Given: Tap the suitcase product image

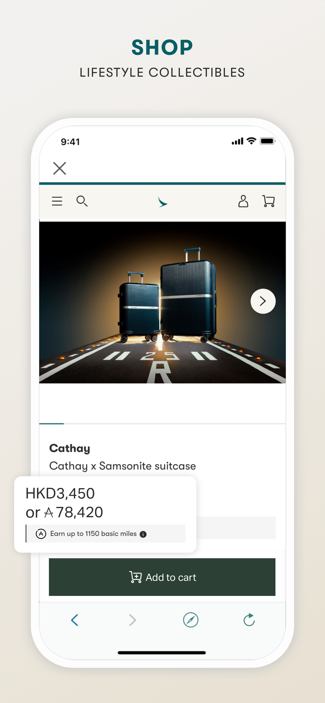Looking at the screenshot, I should point(162,302).
